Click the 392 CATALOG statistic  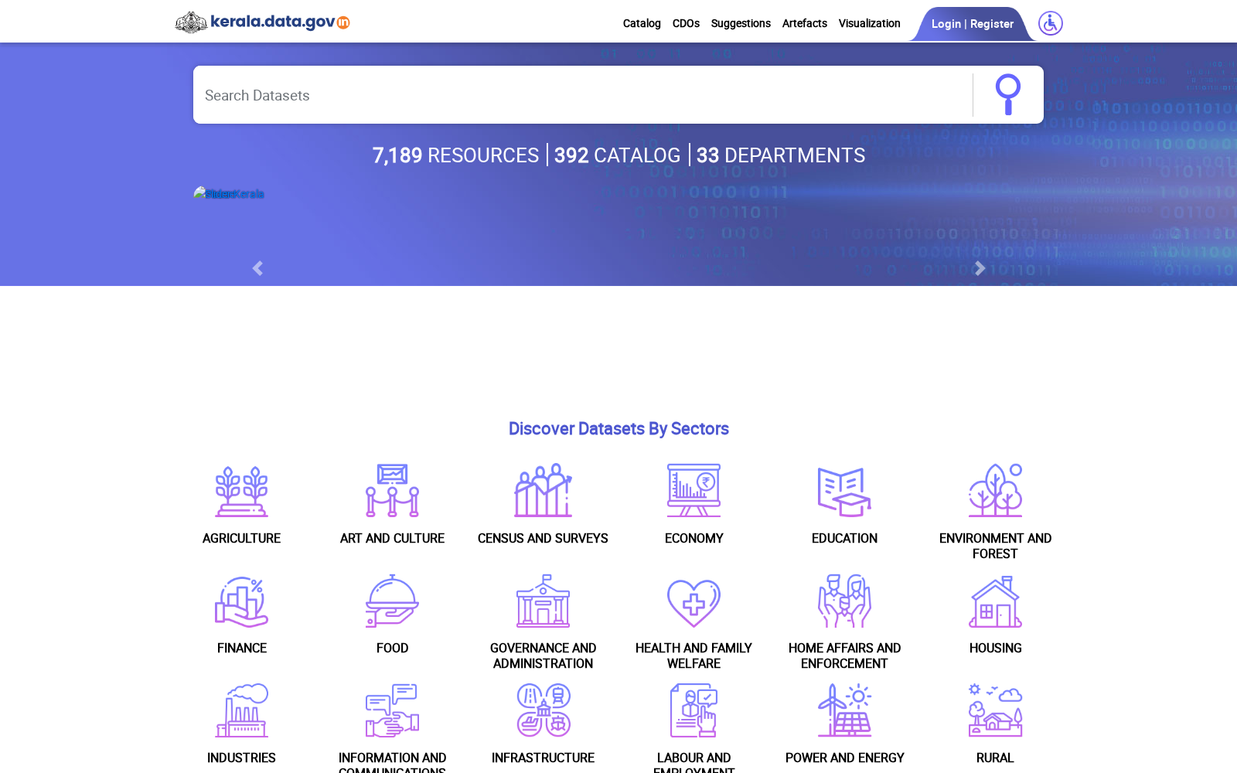pos(617,155)
